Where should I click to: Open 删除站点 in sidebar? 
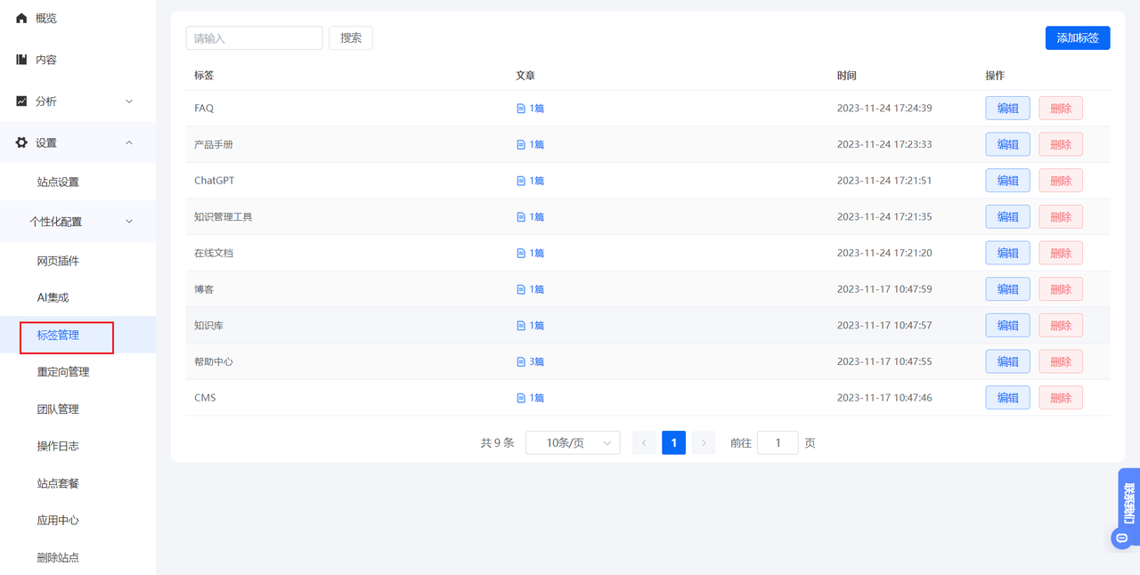(x=58, y=558)
